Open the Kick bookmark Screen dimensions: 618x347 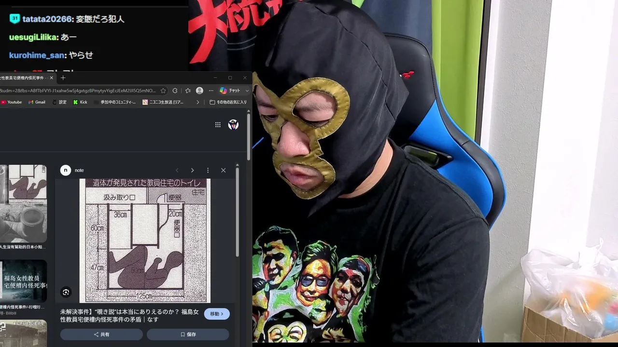point(80,102)
